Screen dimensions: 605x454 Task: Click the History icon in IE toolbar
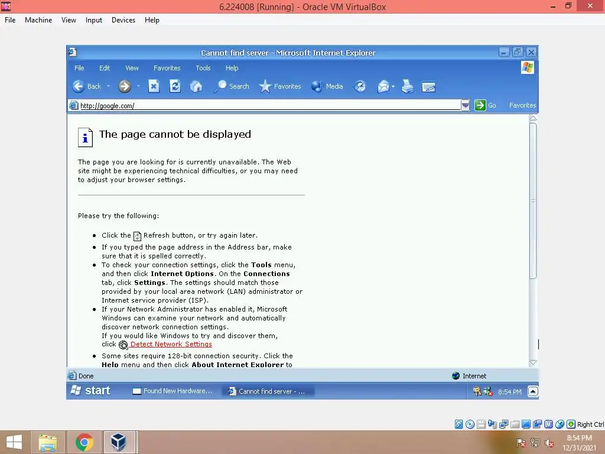click(x=360, y=86)
